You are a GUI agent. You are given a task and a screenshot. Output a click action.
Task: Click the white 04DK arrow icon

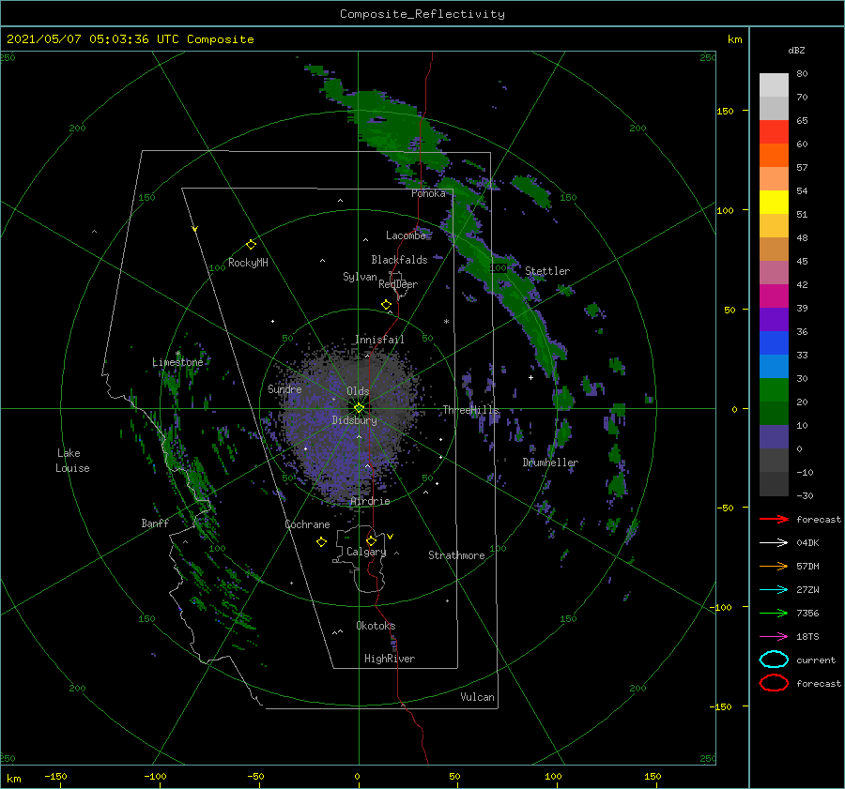[774, 543]
